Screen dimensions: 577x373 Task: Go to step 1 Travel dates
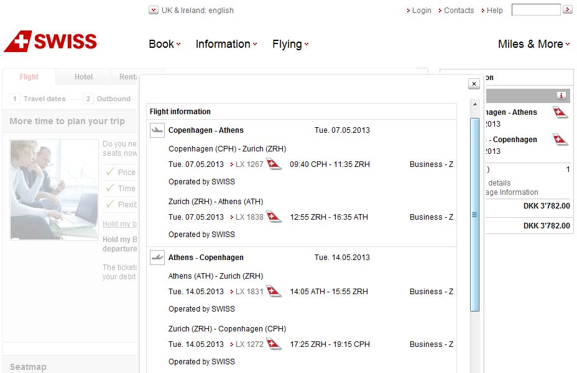[x=38, y=99]
